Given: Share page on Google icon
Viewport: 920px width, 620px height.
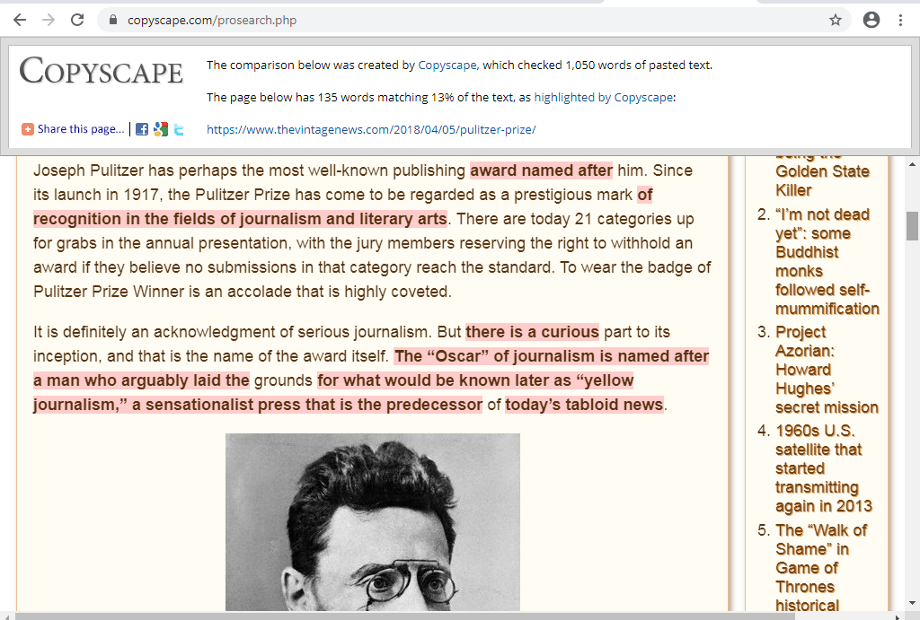Looking at the screenshot, I should pyautogui.click(x=160, y=129).
